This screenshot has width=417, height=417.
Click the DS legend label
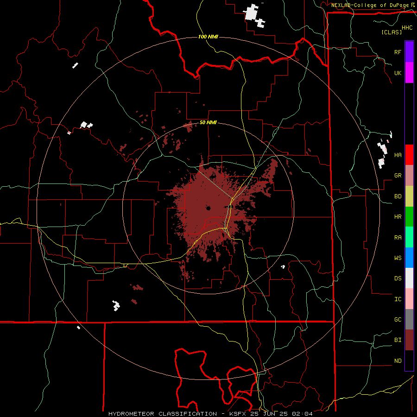398,278
